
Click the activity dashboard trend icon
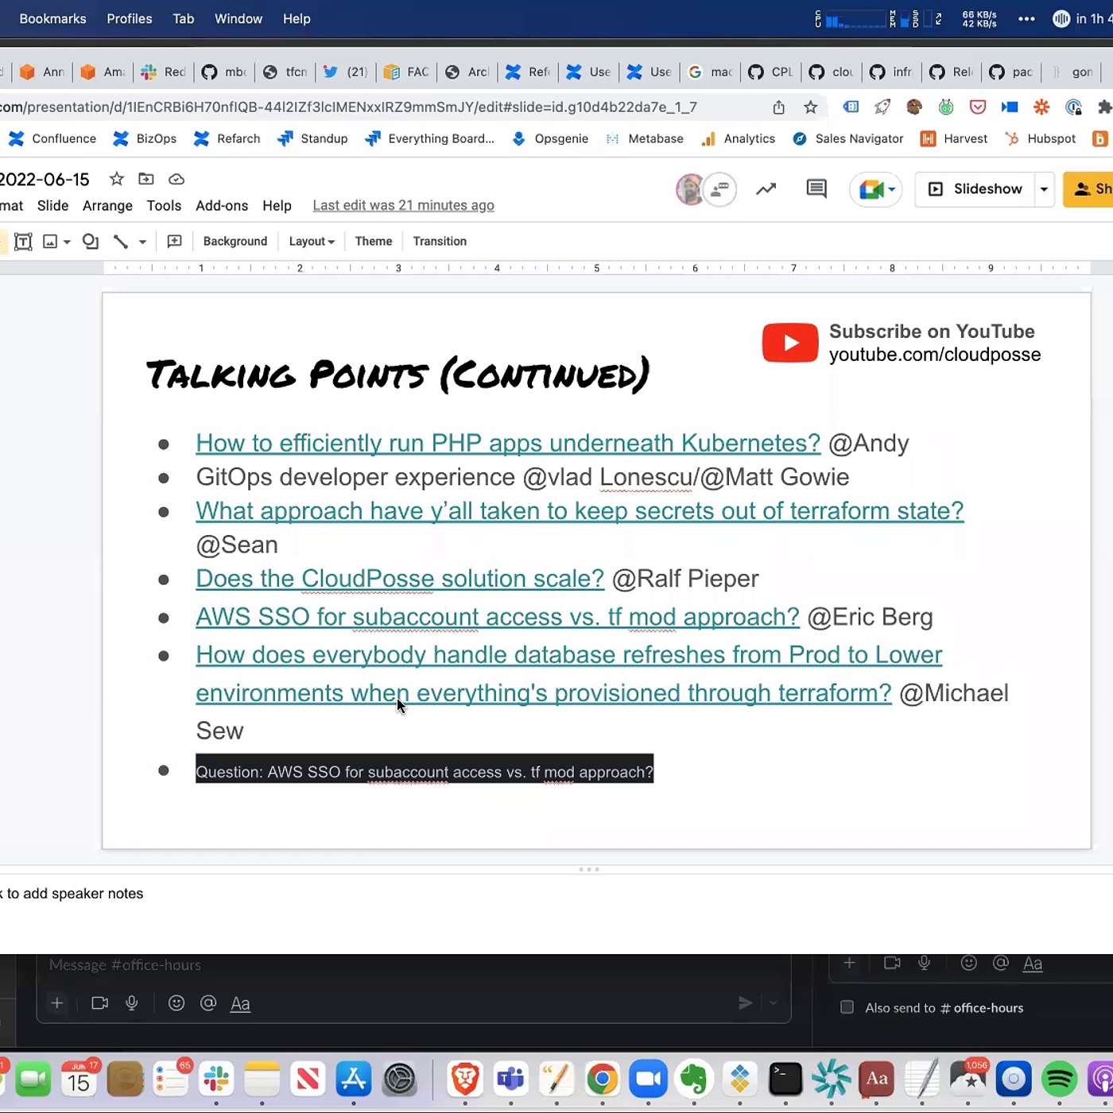[x=766, y=189]
